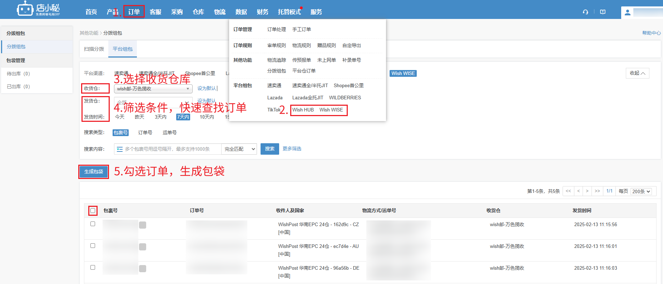Image resolution: width=663 pixels, height=284 pixels.
Task: Choose WILDBERRIES in the order menu
Action: tap(345, 98)
